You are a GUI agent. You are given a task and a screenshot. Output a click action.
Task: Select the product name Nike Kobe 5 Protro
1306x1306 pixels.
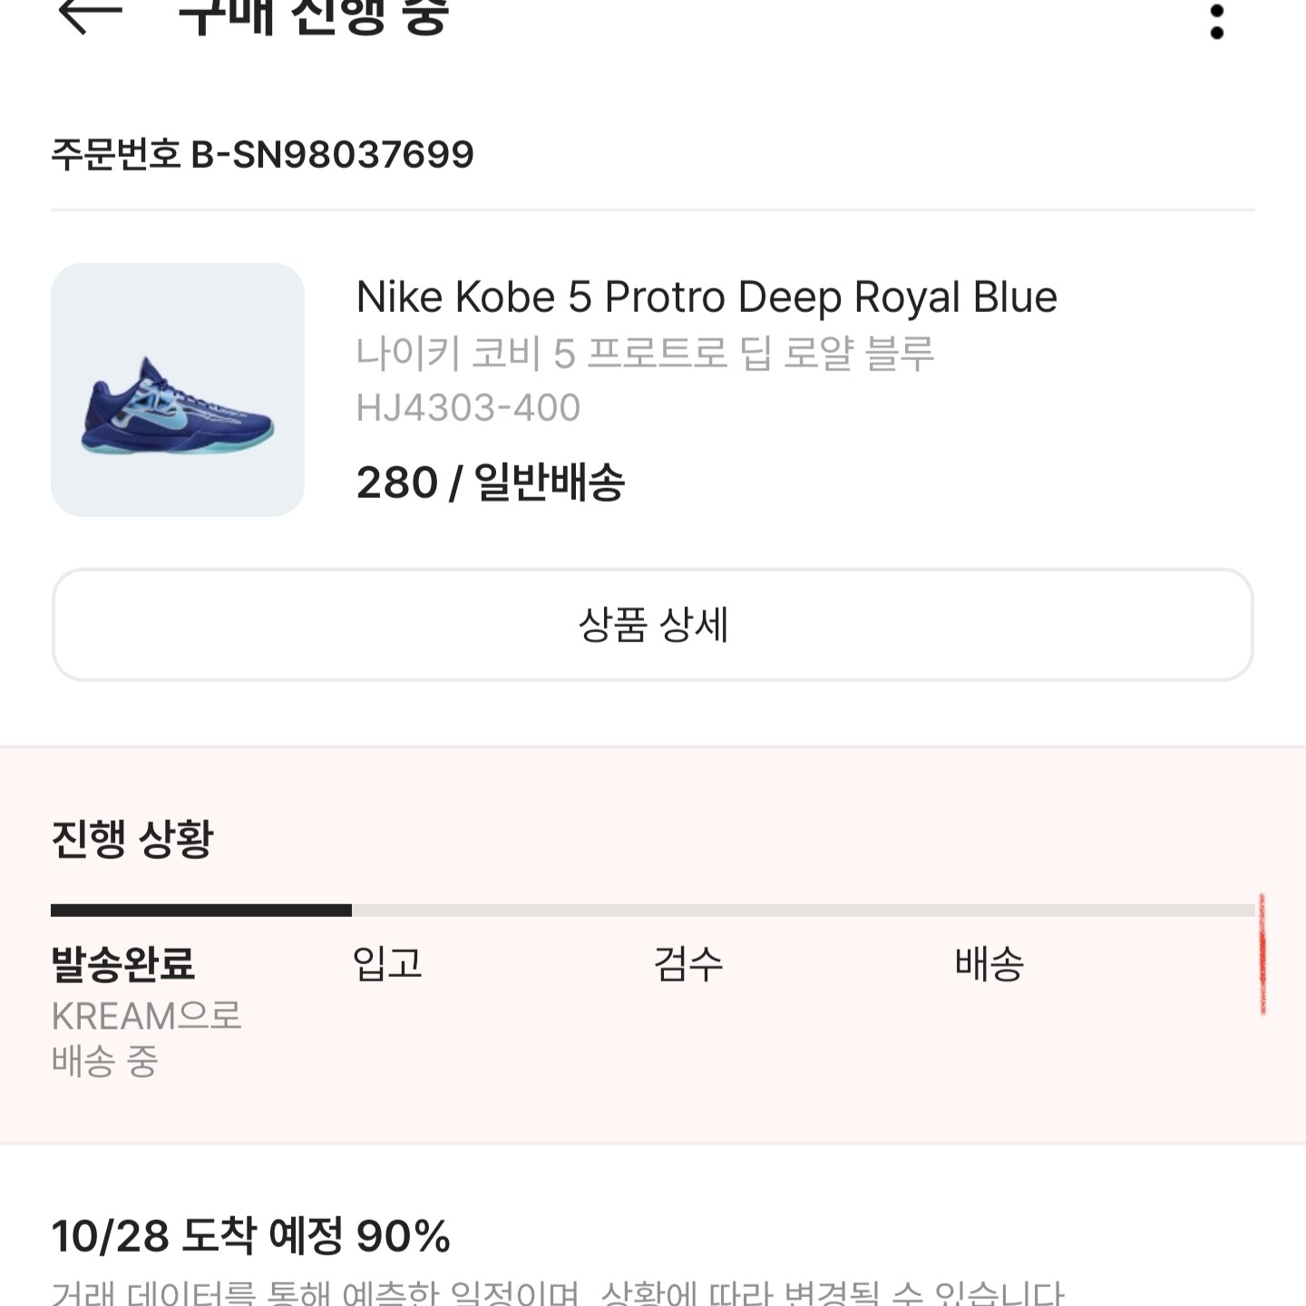click(x=706, y=297)
